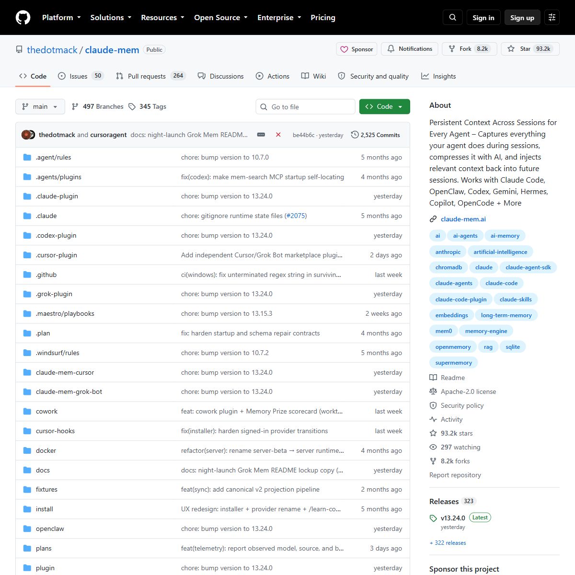This screenshot has height=575, width=575.
Task: Select the ai-agents topic tag
Action: (x=465, y=236)
